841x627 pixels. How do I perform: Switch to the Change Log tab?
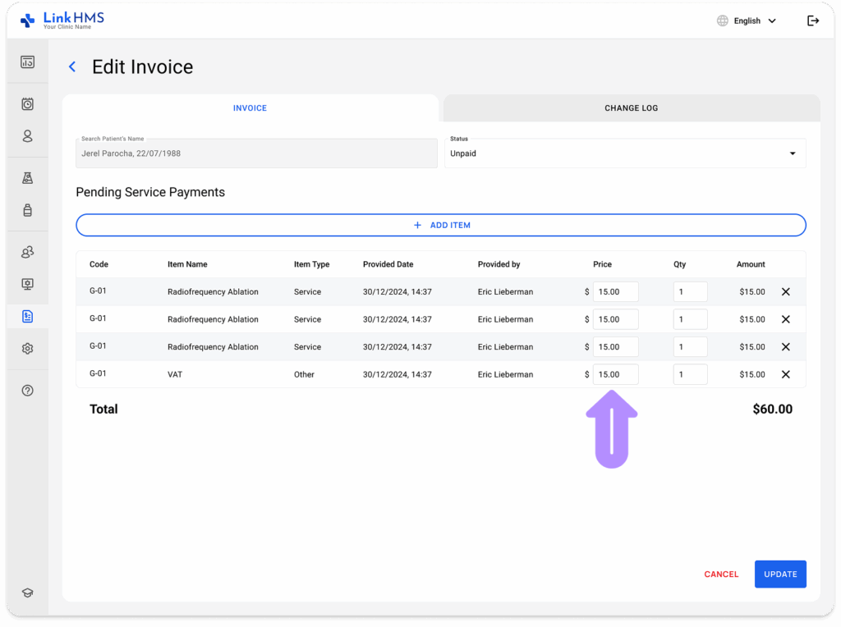point(632,108)
